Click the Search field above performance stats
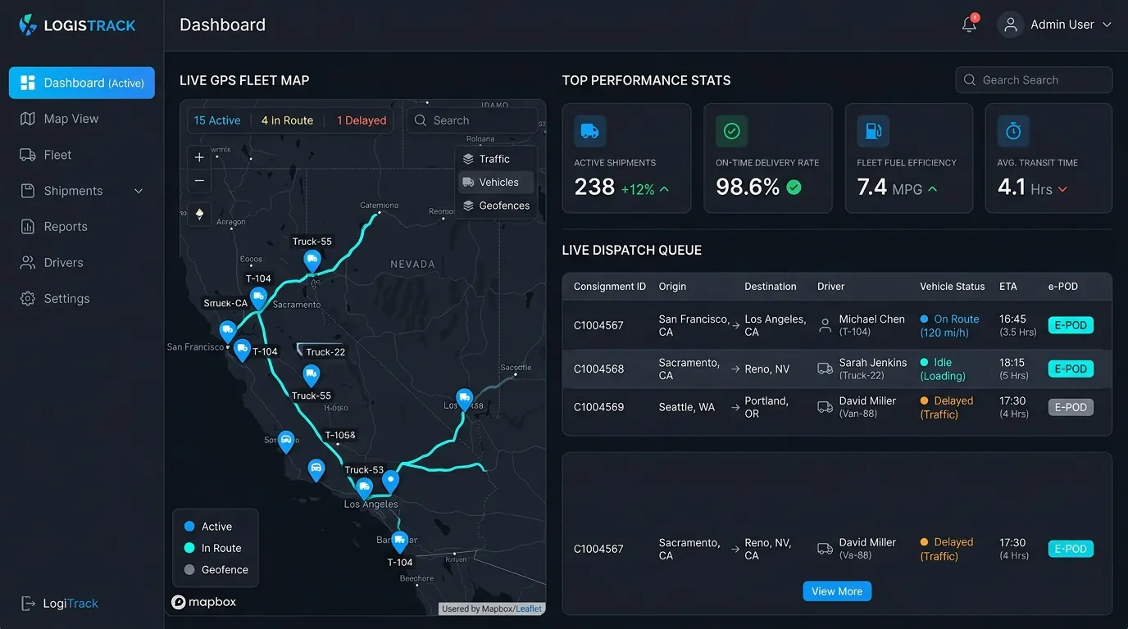This screenshot has height=629, width=1128. pos(1034,80)
